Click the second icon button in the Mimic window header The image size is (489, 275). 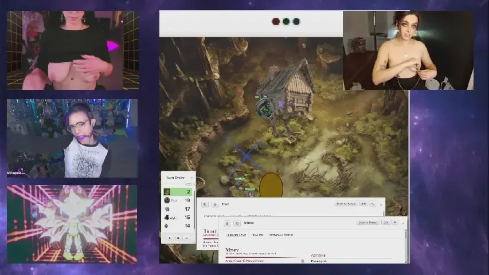coord(236,223)
